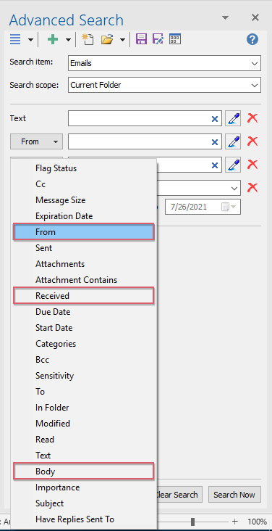Click into the Text search input field
This screenshot has width=272, height=531.
pyautogui.click(x=140, y=118)
